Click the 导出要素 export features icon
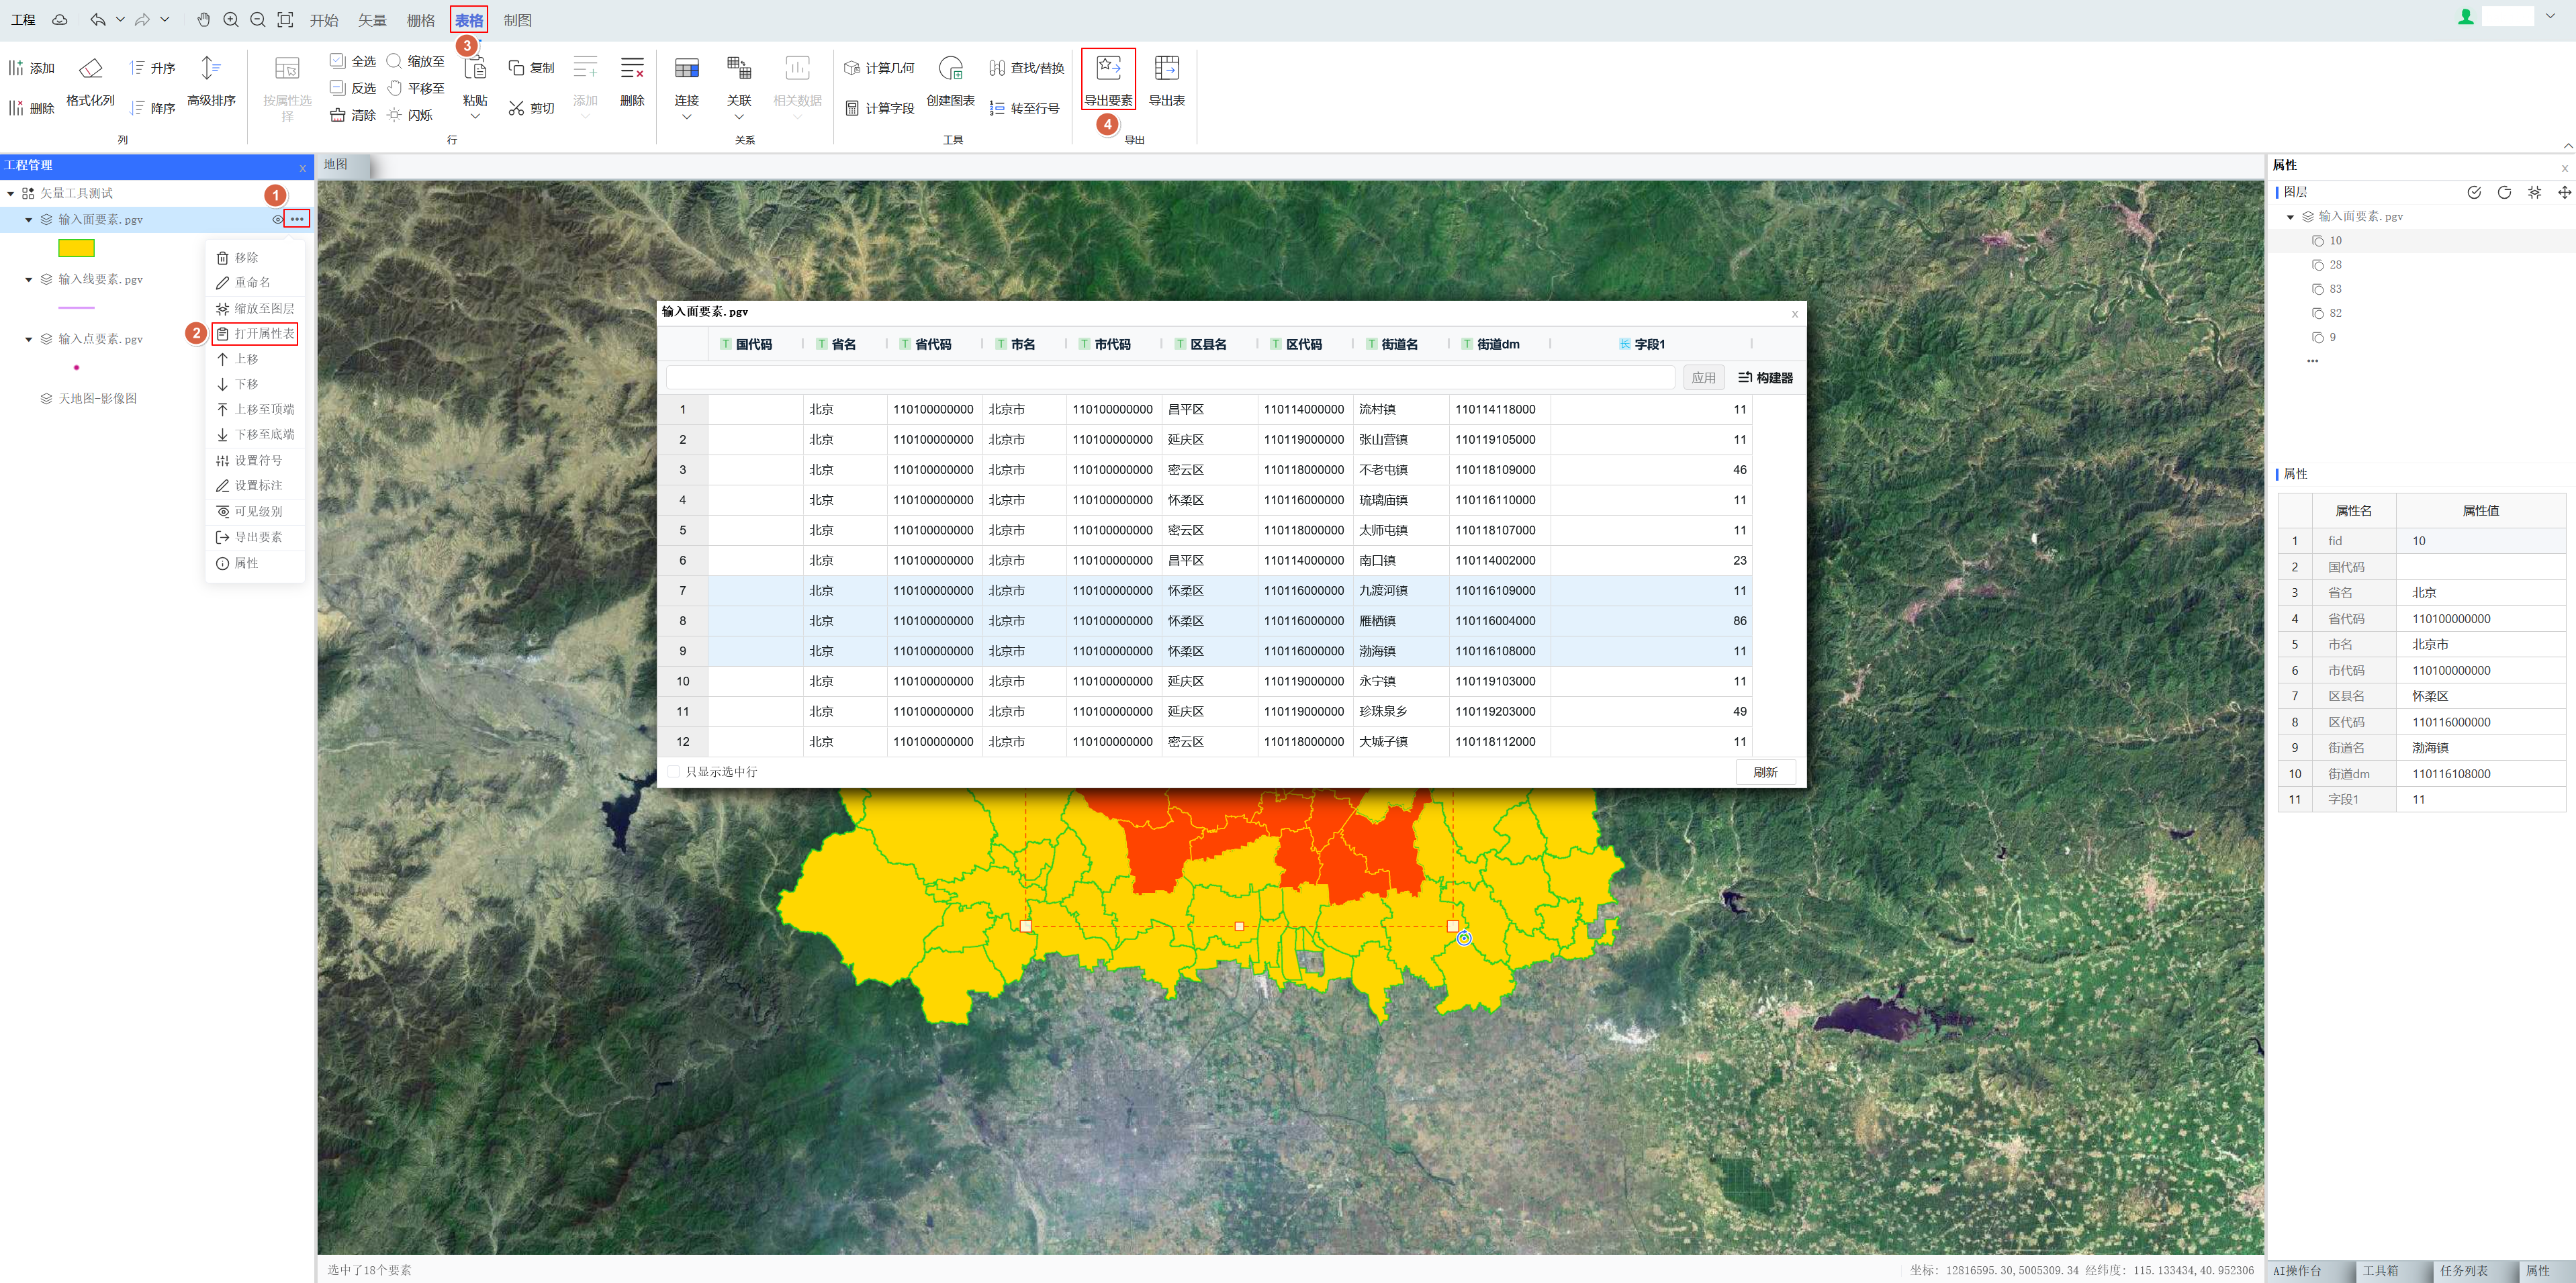This screenshot has width=2576, height=1283. tap(1108, 69)
